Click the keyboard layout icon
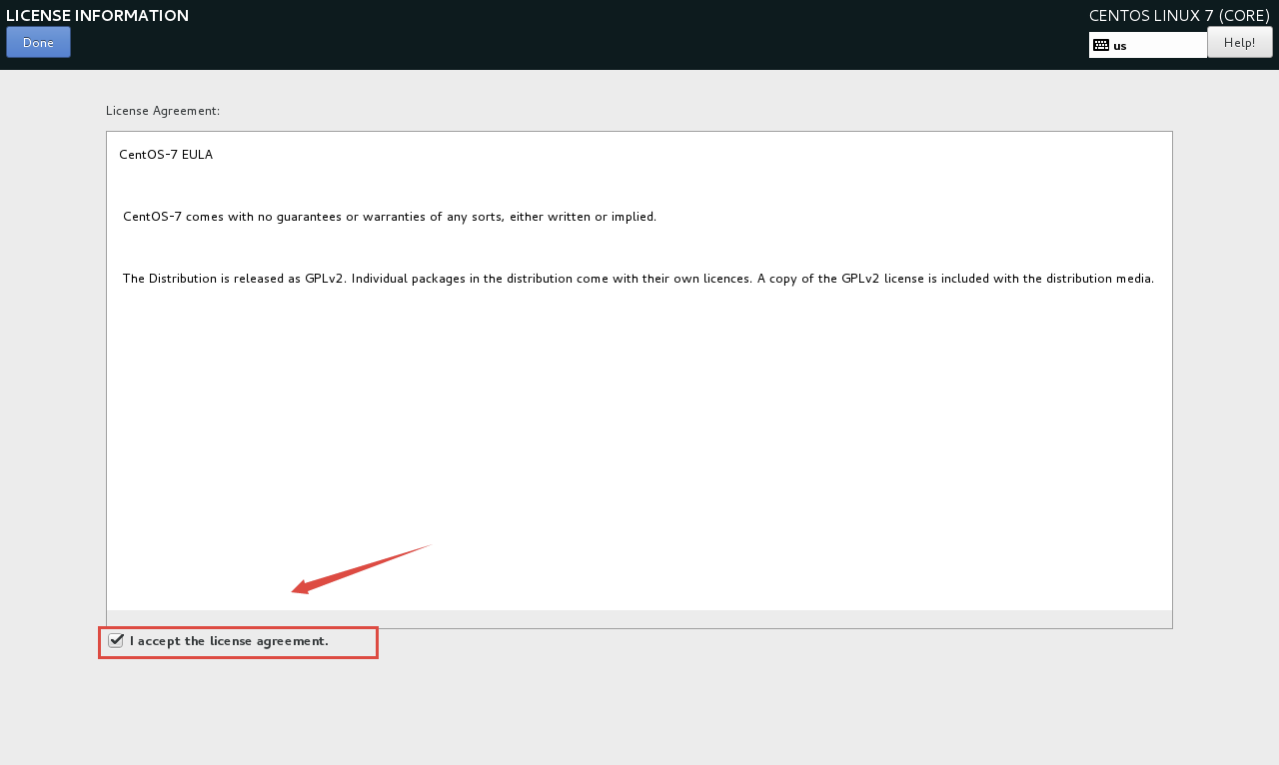 coord(1101,45)
